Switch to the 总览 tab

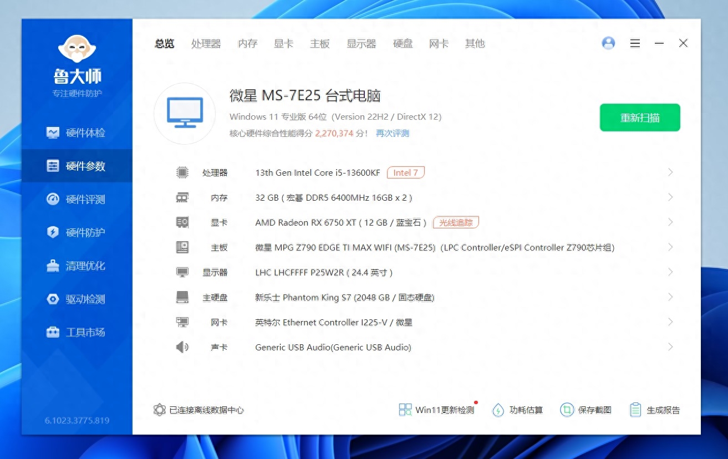(165, 44)
